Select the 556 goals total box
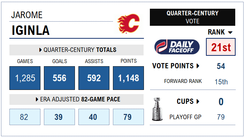245x138 pixels. (59, 78)
